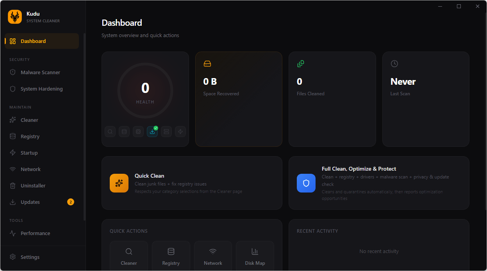Click the Kudu logo in the sidebar
The image size is (487, 271).
point(15,17)
